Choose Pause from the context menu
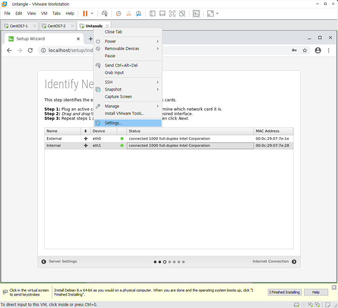338x308 pixels. click(x=128, y=56)
